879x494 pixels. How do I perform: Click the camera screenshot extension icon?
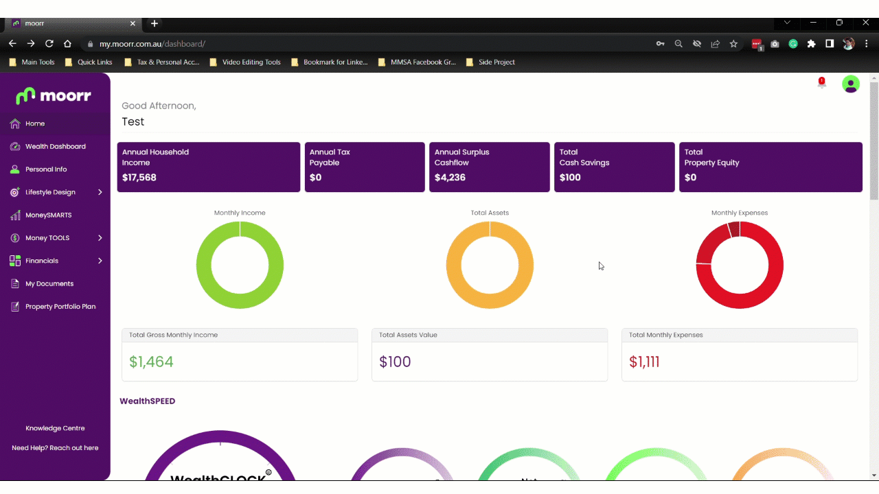coord(775,44)
